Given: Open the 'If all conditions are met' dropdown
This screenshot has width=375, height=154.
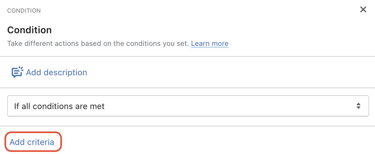Looking at the screenshot, I should (x=188, y=106).
